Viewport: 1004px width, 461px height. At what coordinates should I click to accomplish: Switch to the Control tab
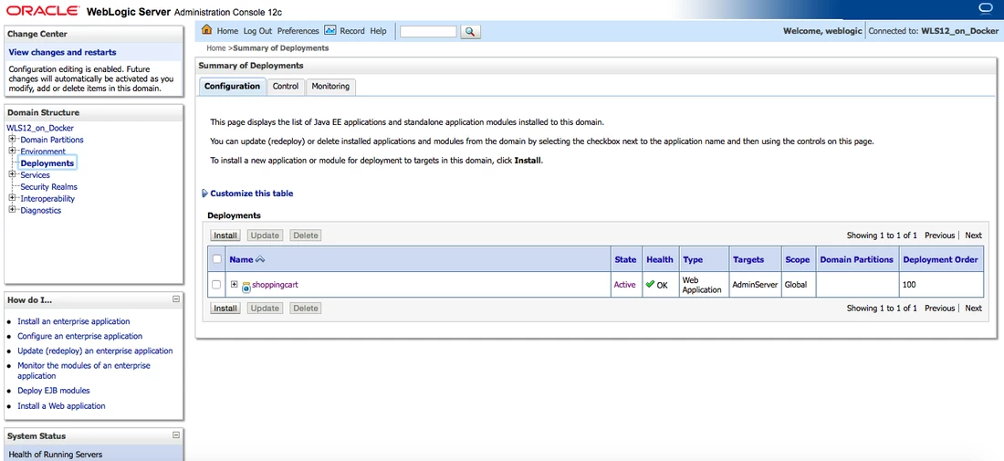(286, 86)
